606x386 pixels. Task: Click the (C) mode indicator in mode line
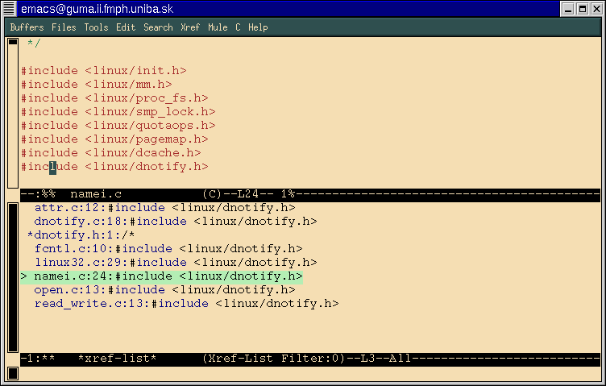click(x=212, y=194)
